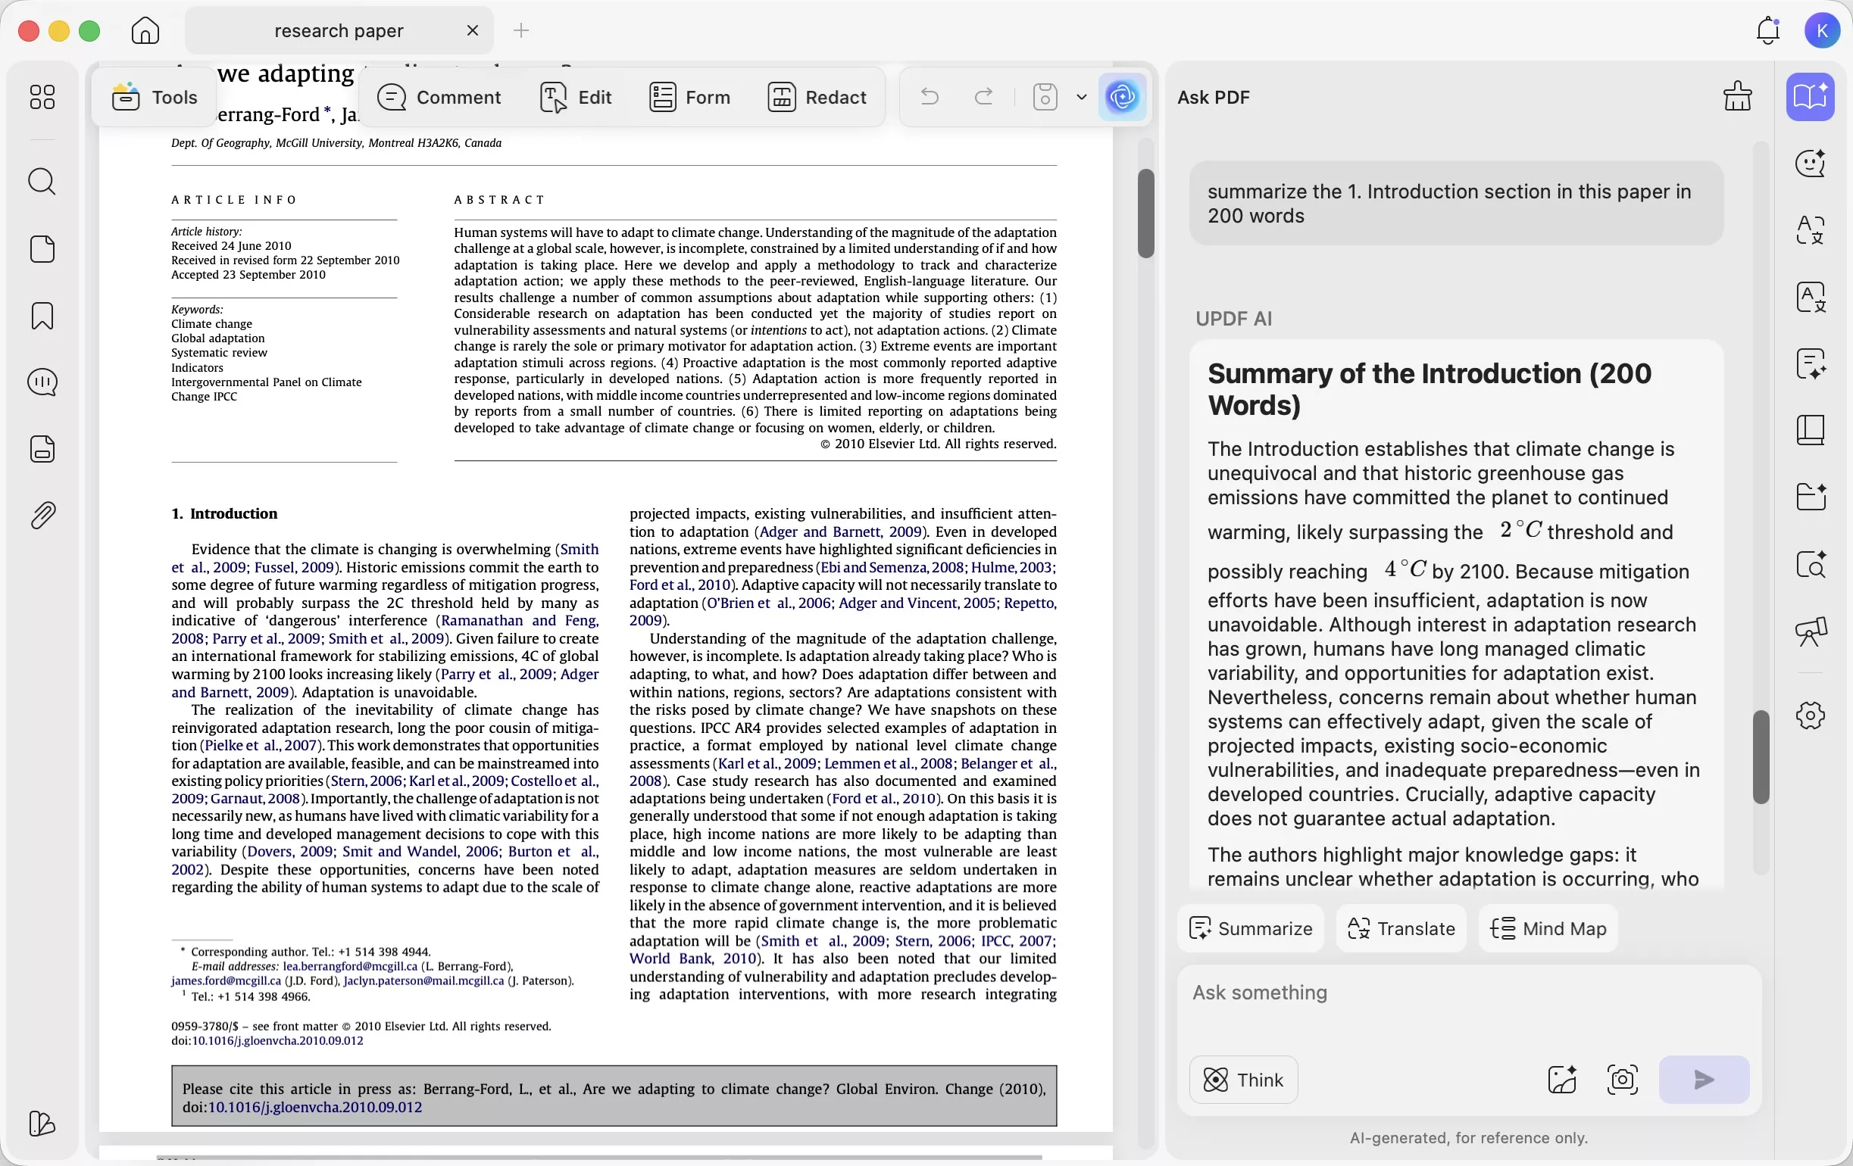Open the Edit tool

pos(576,98)
